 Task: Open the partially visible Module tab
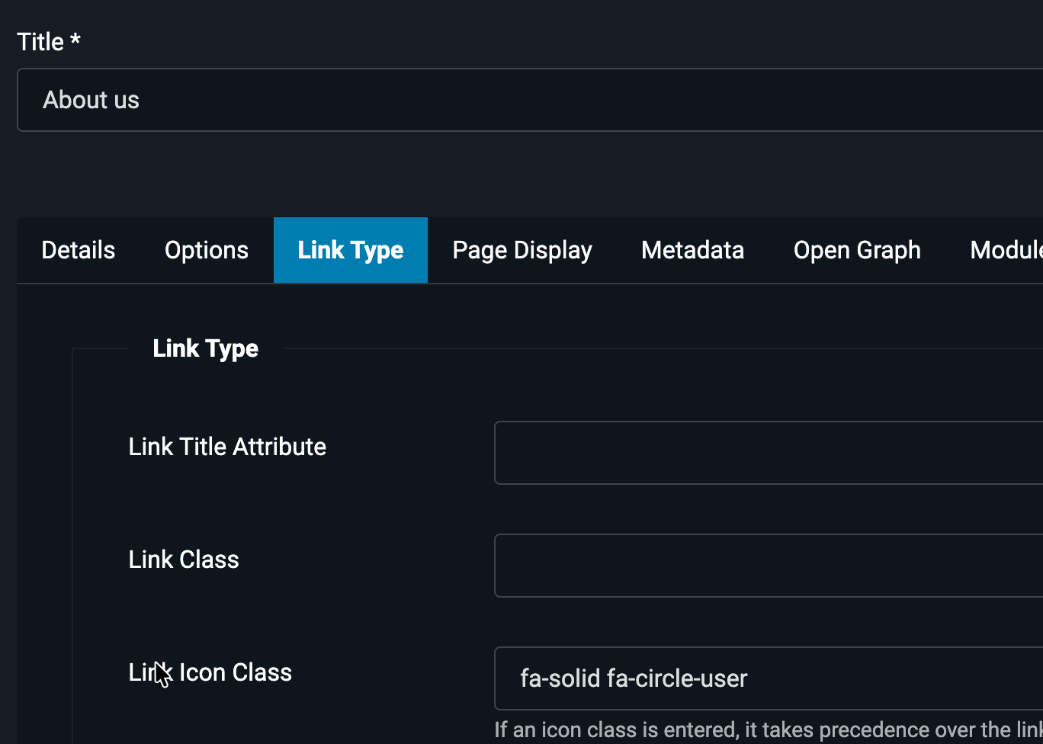1006,250
